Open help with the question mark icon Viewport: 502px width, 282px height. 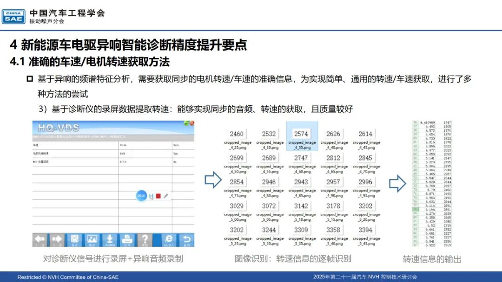click(x=145, y=240)
